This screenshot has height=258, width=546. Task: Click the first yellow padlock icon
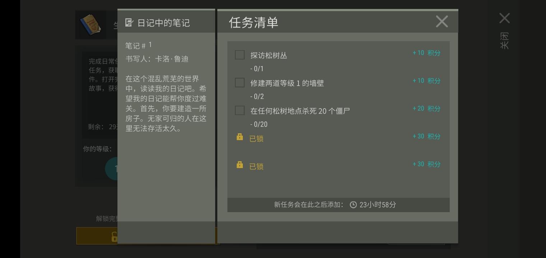240,137
